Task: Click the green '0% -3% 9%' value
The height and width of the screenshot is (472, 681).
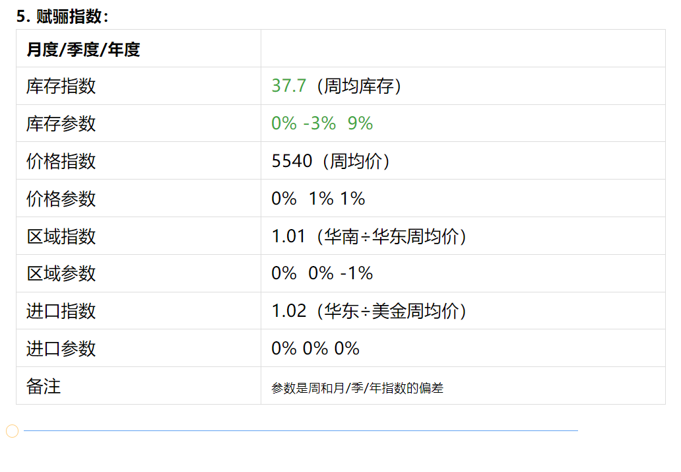Action: pos(322,123)
